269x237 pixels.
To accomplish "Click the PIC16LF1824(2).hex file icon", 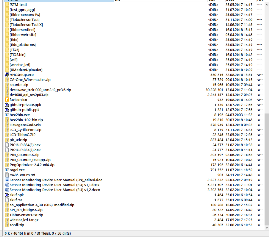I will 7,145.
